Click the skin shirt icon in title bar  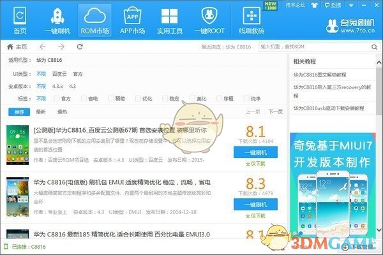click(314, 5)
